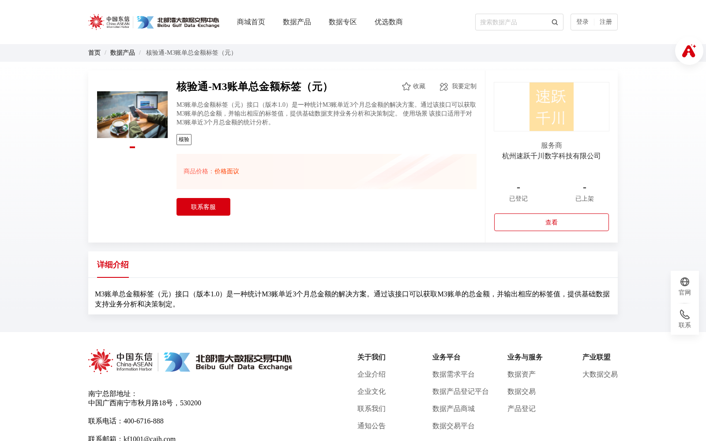Viewport: 706px width, 441px height.
Task: Click the search magnifier icon
Action: (555, 22)
